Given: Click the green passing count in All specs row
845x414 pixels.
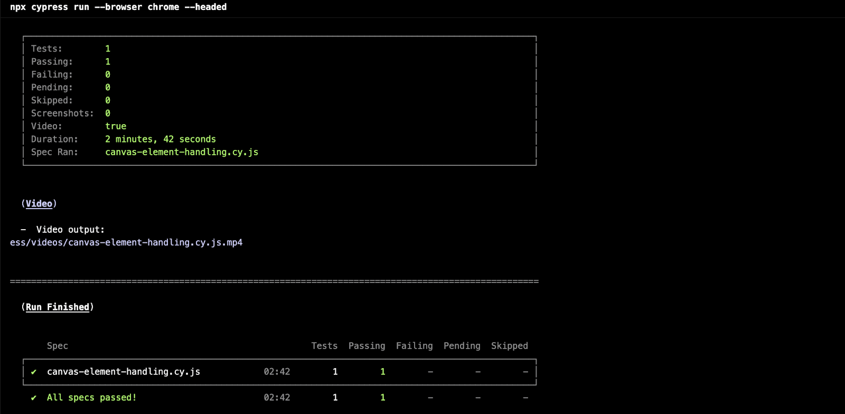Looking at the screenshot, I should tap(383, 398).
